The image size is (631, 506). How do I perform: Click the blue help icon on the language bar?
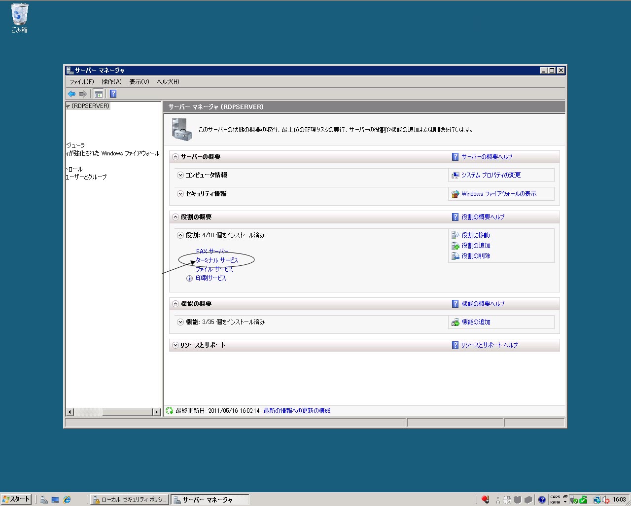coord(542,500)
